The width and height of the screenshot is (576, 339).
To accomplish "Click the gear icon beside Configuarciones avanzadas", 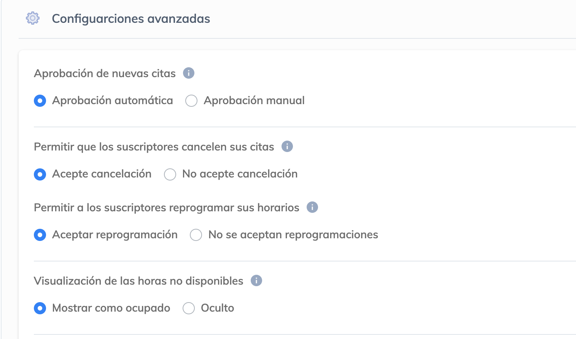I will point(33,18).
